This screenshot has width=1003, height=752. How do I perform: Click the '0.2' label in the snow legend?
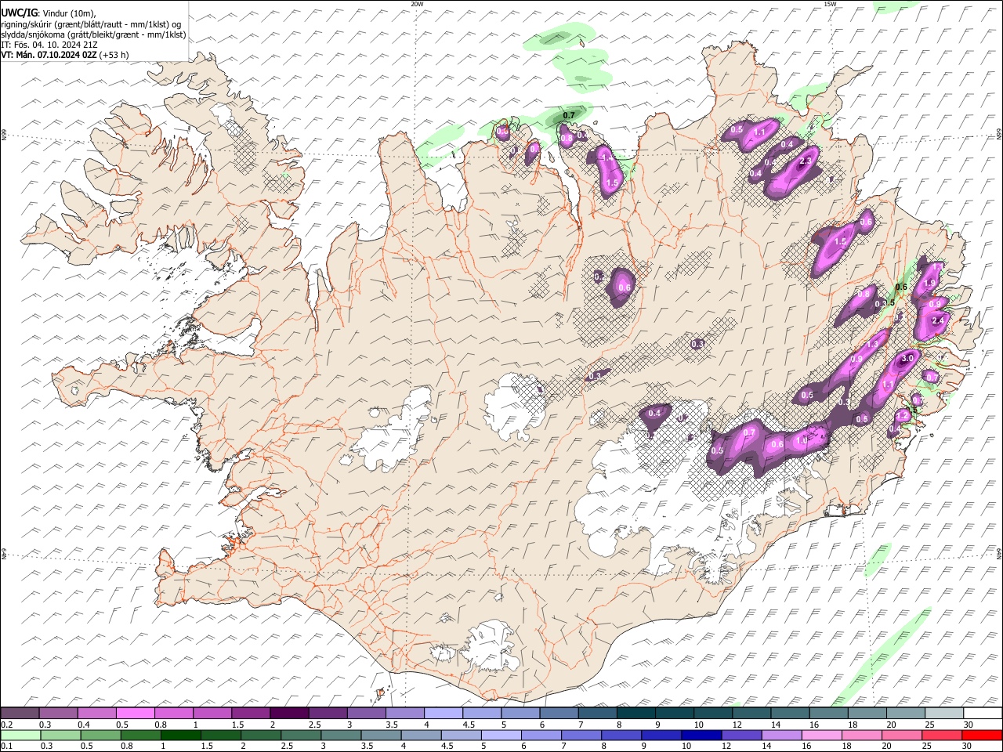7,725
